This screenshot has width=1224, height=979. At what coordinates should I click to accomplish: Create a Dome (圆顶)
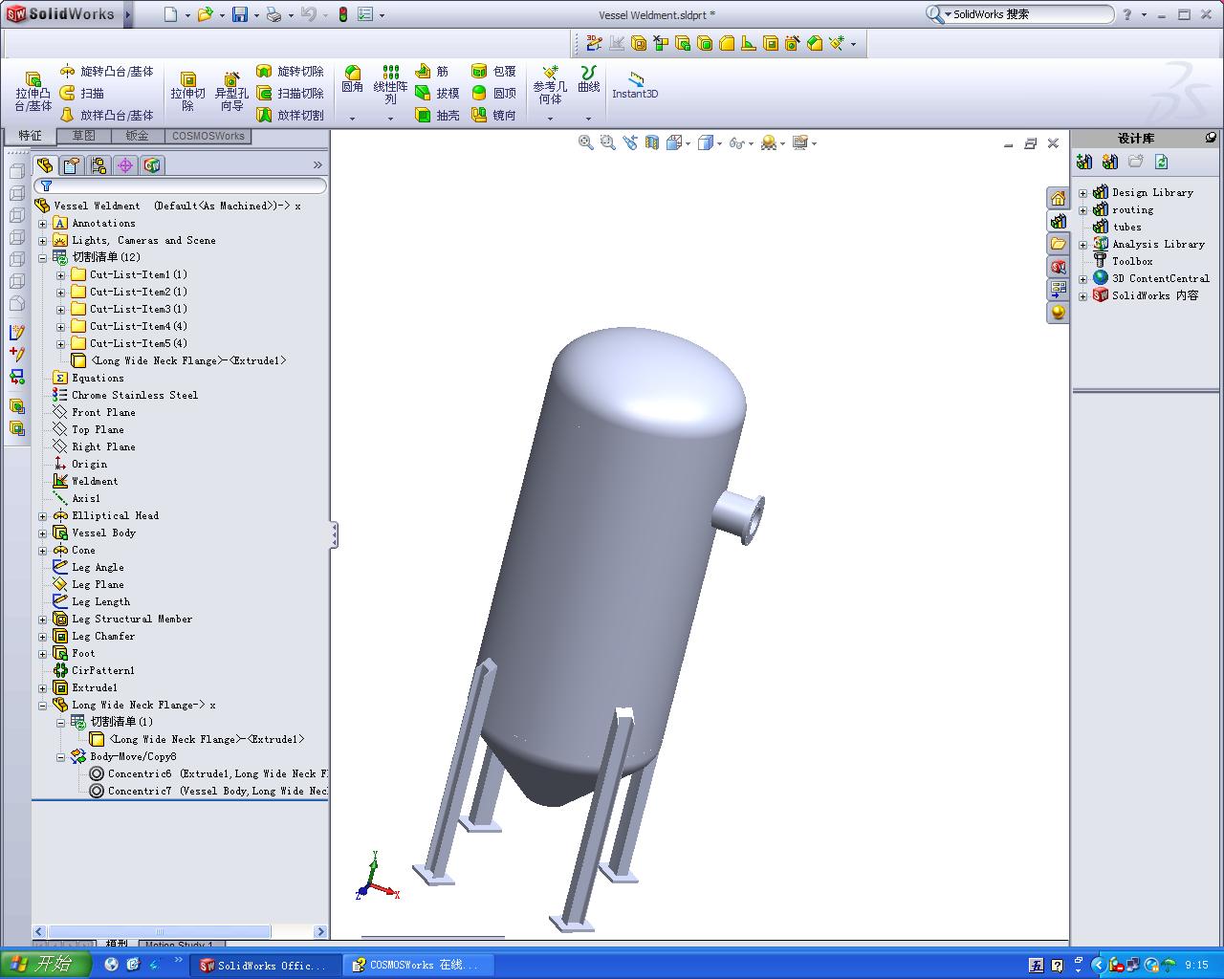coord(493,93)
